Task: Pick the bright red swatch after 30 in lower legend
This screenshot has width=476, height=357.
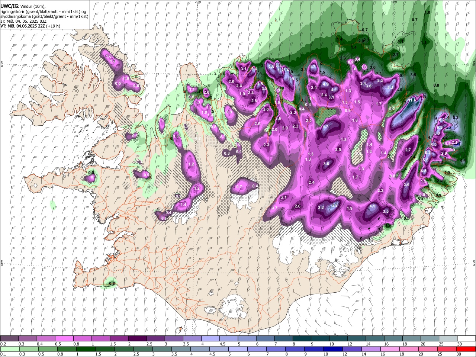Action: [466, 349]
